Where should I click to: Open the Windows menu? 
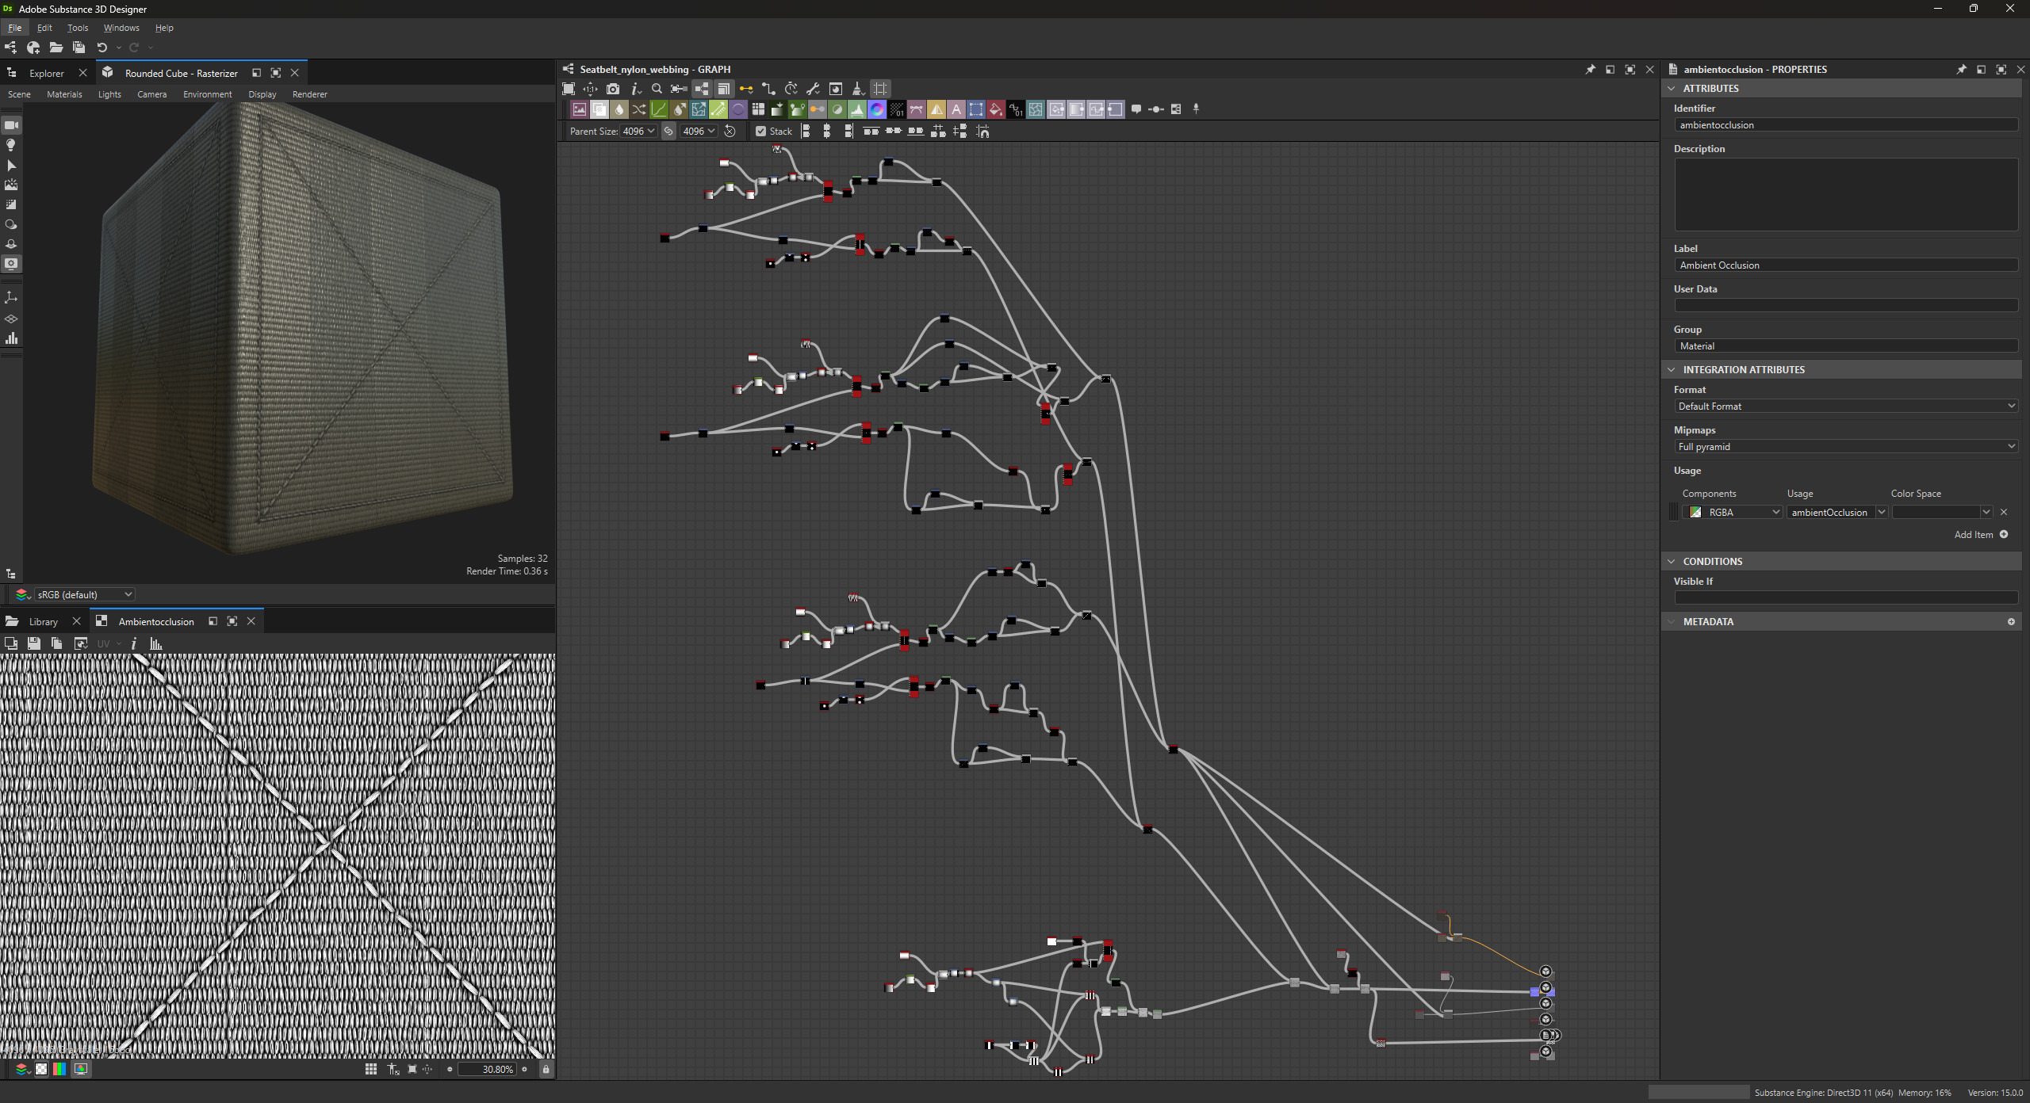tap(121, 28)
